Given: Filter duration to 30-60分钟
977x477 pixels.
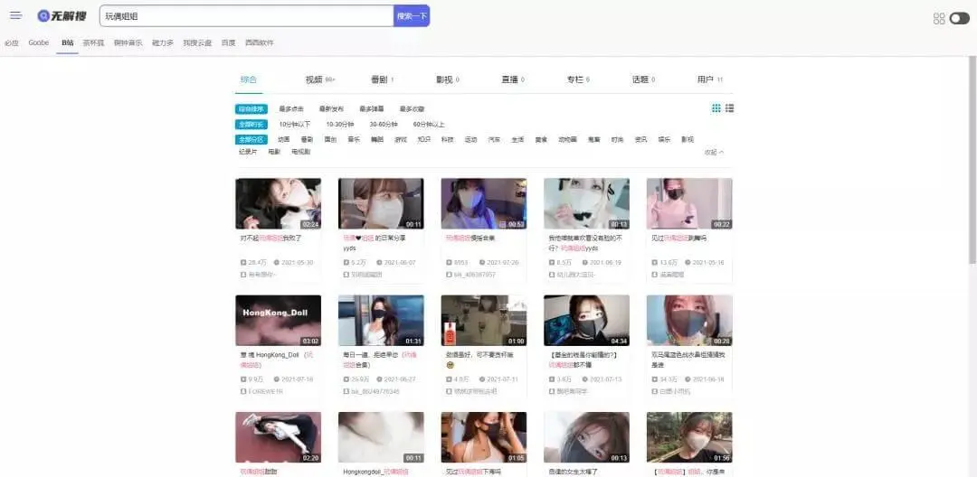Looking at the screenshot, I should (x=384, y=125).
